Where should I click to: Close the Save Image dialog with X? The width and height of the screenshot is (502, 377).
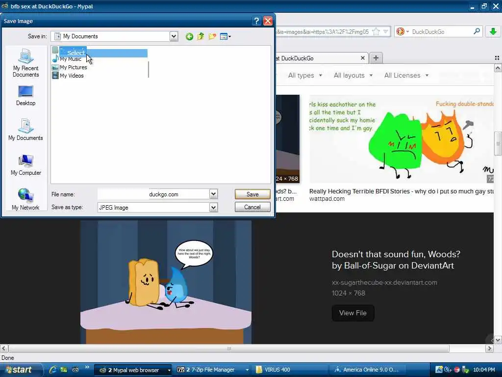click(x=268, y=21)
